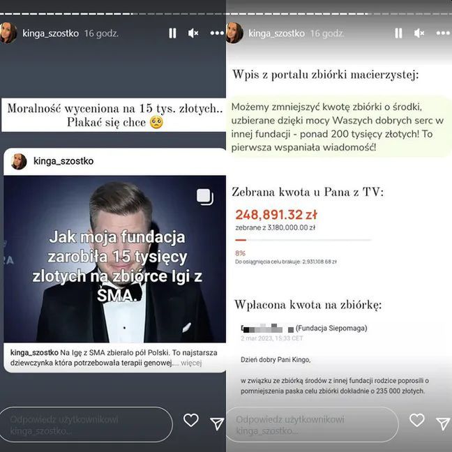This screenshot has height=452, width=452.
Task: Share the left story via paper plane
Action: point(217,423)
